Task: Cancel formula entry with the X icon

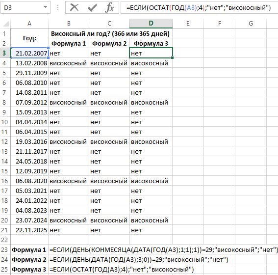Action: coord(75,8)
